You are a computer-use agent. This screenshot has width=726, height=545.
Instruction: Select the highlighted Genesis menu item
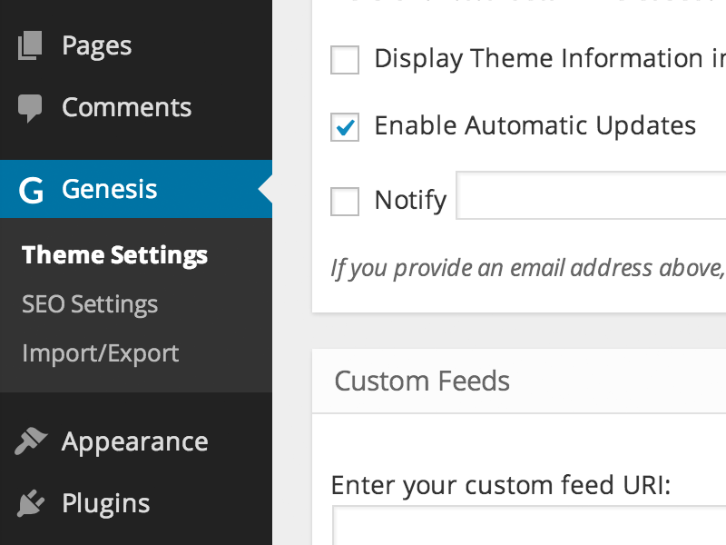109,188
